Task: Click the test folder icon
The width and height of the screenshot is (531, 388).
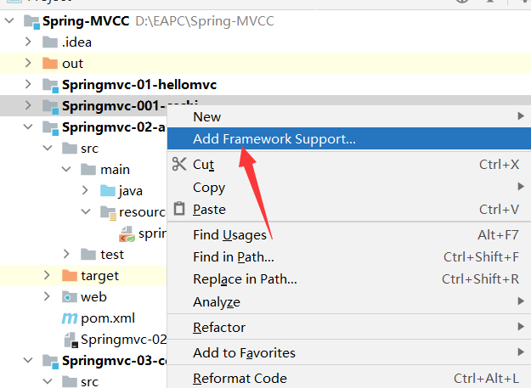Action: [88, 255]
